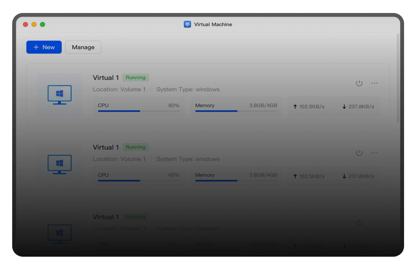Image resolution: width=413 pixels, height=257 pixels.
Task: Click the upload speed arrow in second VM
Action: 295,176
